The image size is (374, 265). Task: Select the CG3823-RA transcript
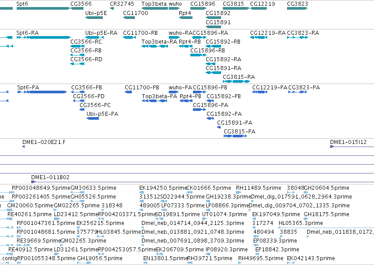point(298,37)
